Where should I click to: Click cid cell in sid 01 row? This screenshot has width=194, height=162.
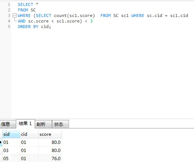29,142
